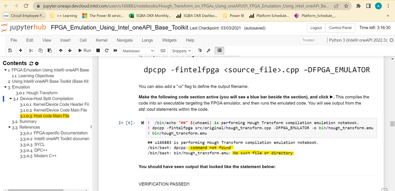Collapse the 3.3 References section
The image size is (395, 191).
tap(9, 127)
